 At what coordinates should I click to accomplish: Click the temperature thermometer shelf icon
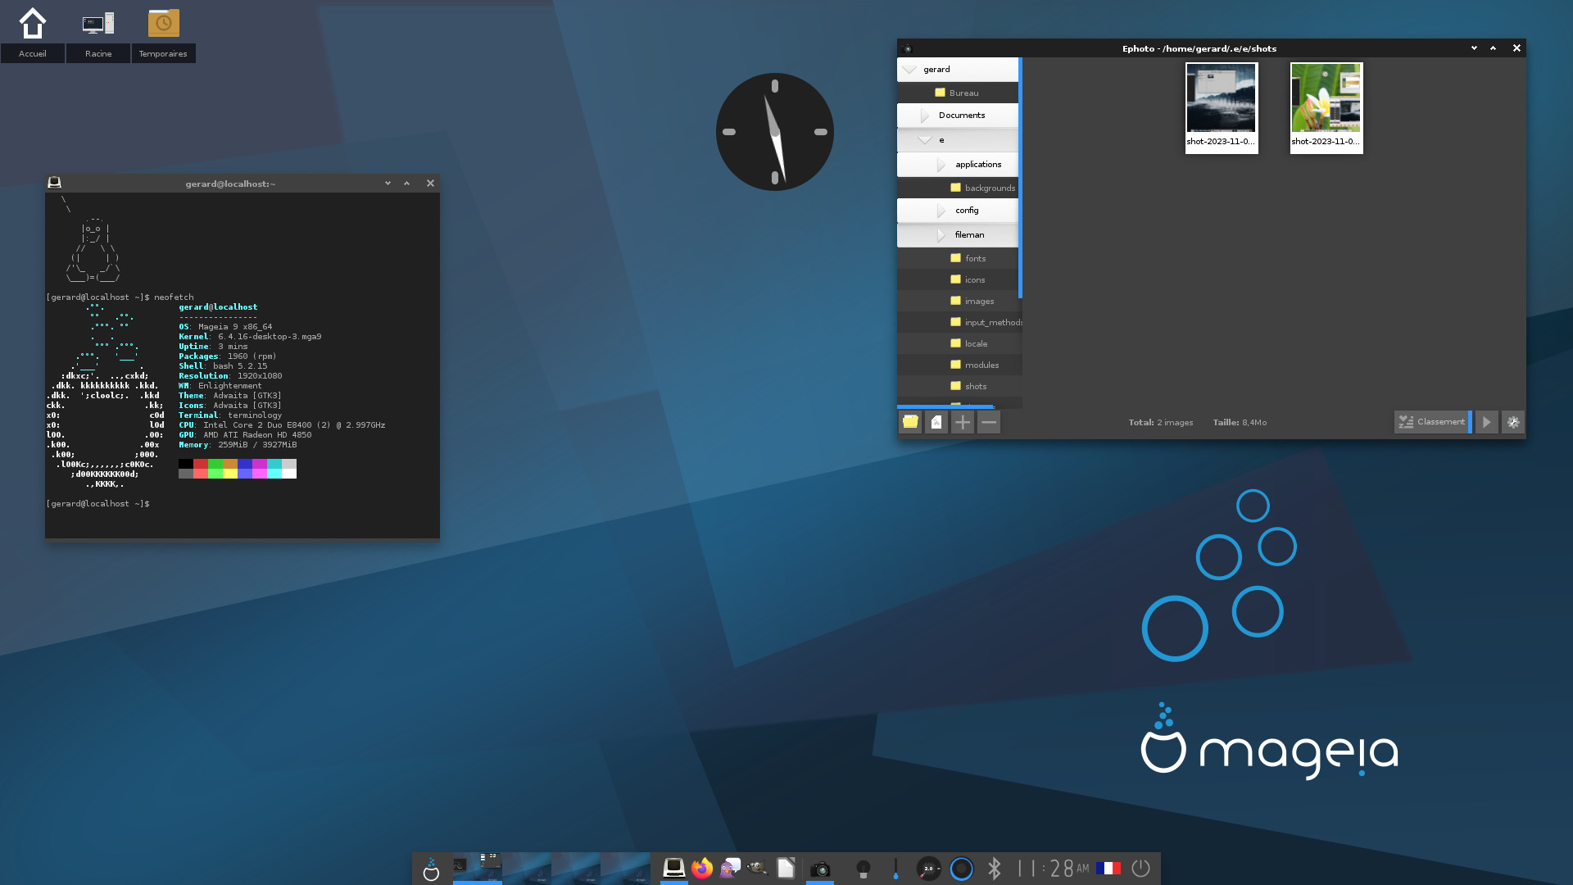click(895, 869)
